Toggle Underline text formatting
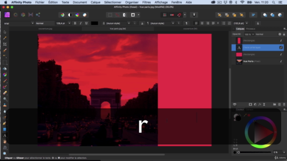The width and height of the screenshot is (287, 161). click(x=86, y=23)
